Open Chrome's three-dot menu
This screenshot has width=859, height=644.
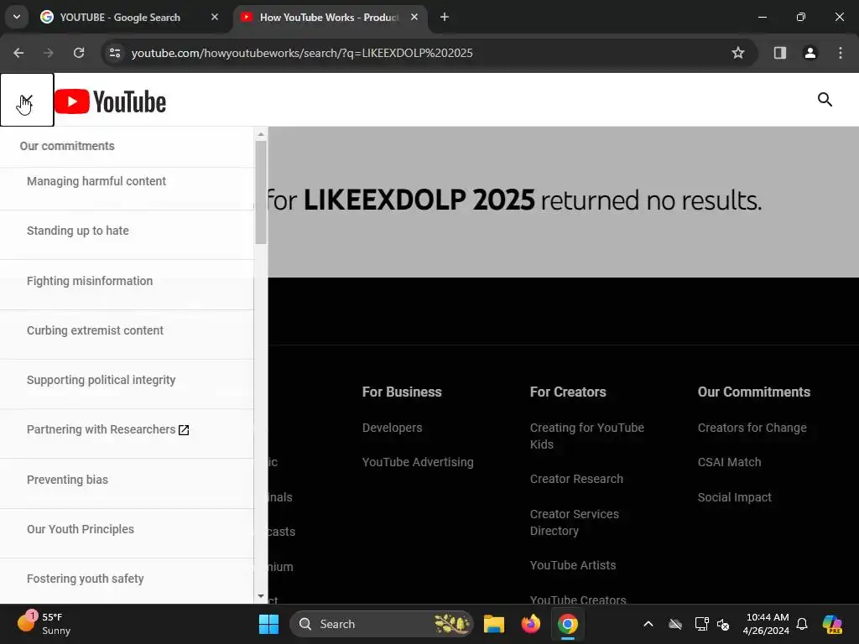[841, 53]
